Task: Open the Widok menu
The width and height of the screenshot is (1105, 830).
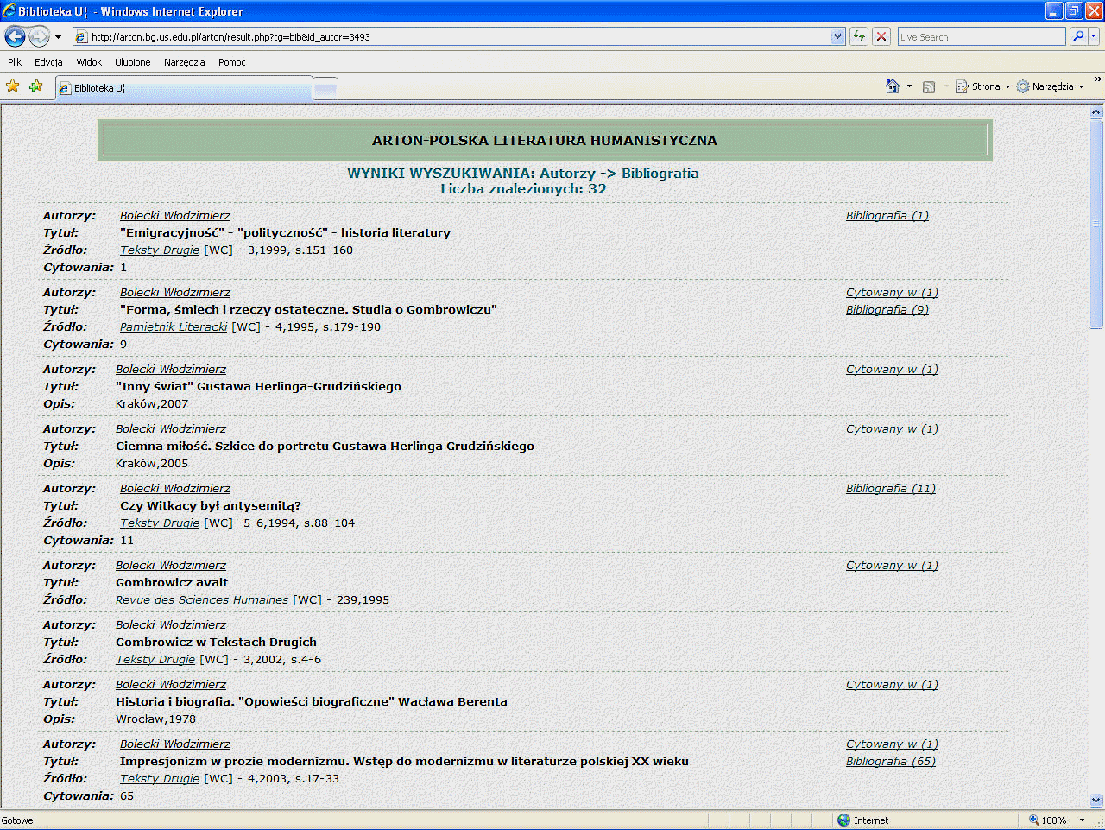Action: pyautogui.click(x=89, y=62)
